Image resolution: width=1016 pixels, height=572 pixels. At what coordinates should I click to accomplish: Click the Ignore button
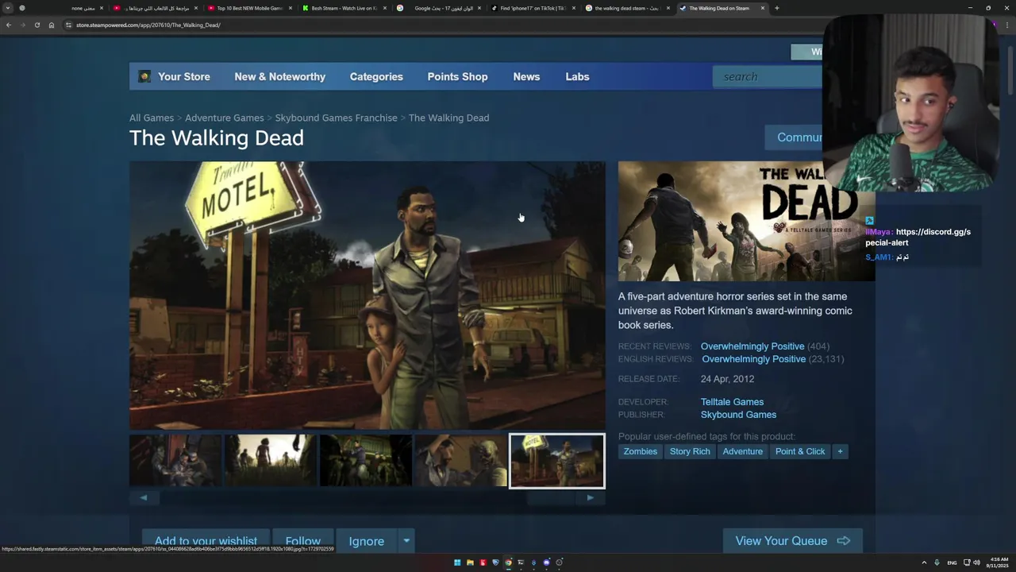click(x=367, y=541)
